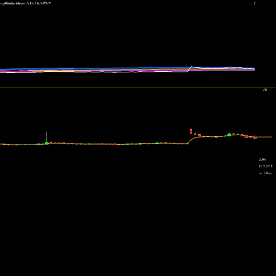Click the tall red candlestick after the gap up

(x=191, y=131)
